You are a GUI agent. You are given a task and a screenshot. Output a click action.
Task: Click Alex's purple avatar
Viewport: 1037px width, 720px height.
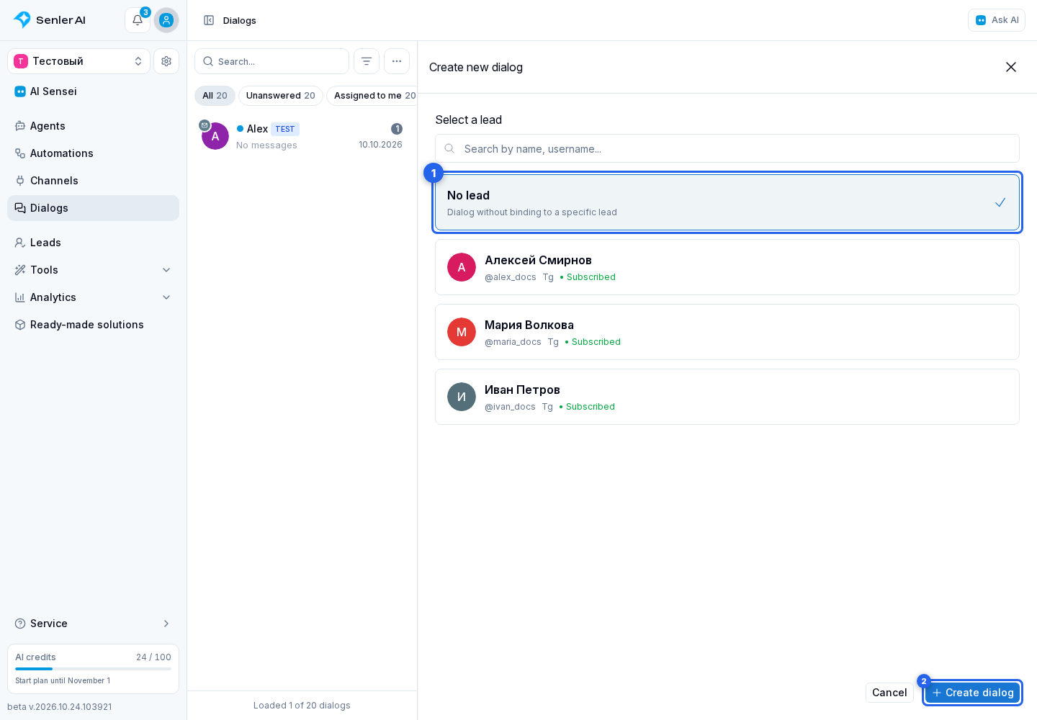click(x=215, y=136)
